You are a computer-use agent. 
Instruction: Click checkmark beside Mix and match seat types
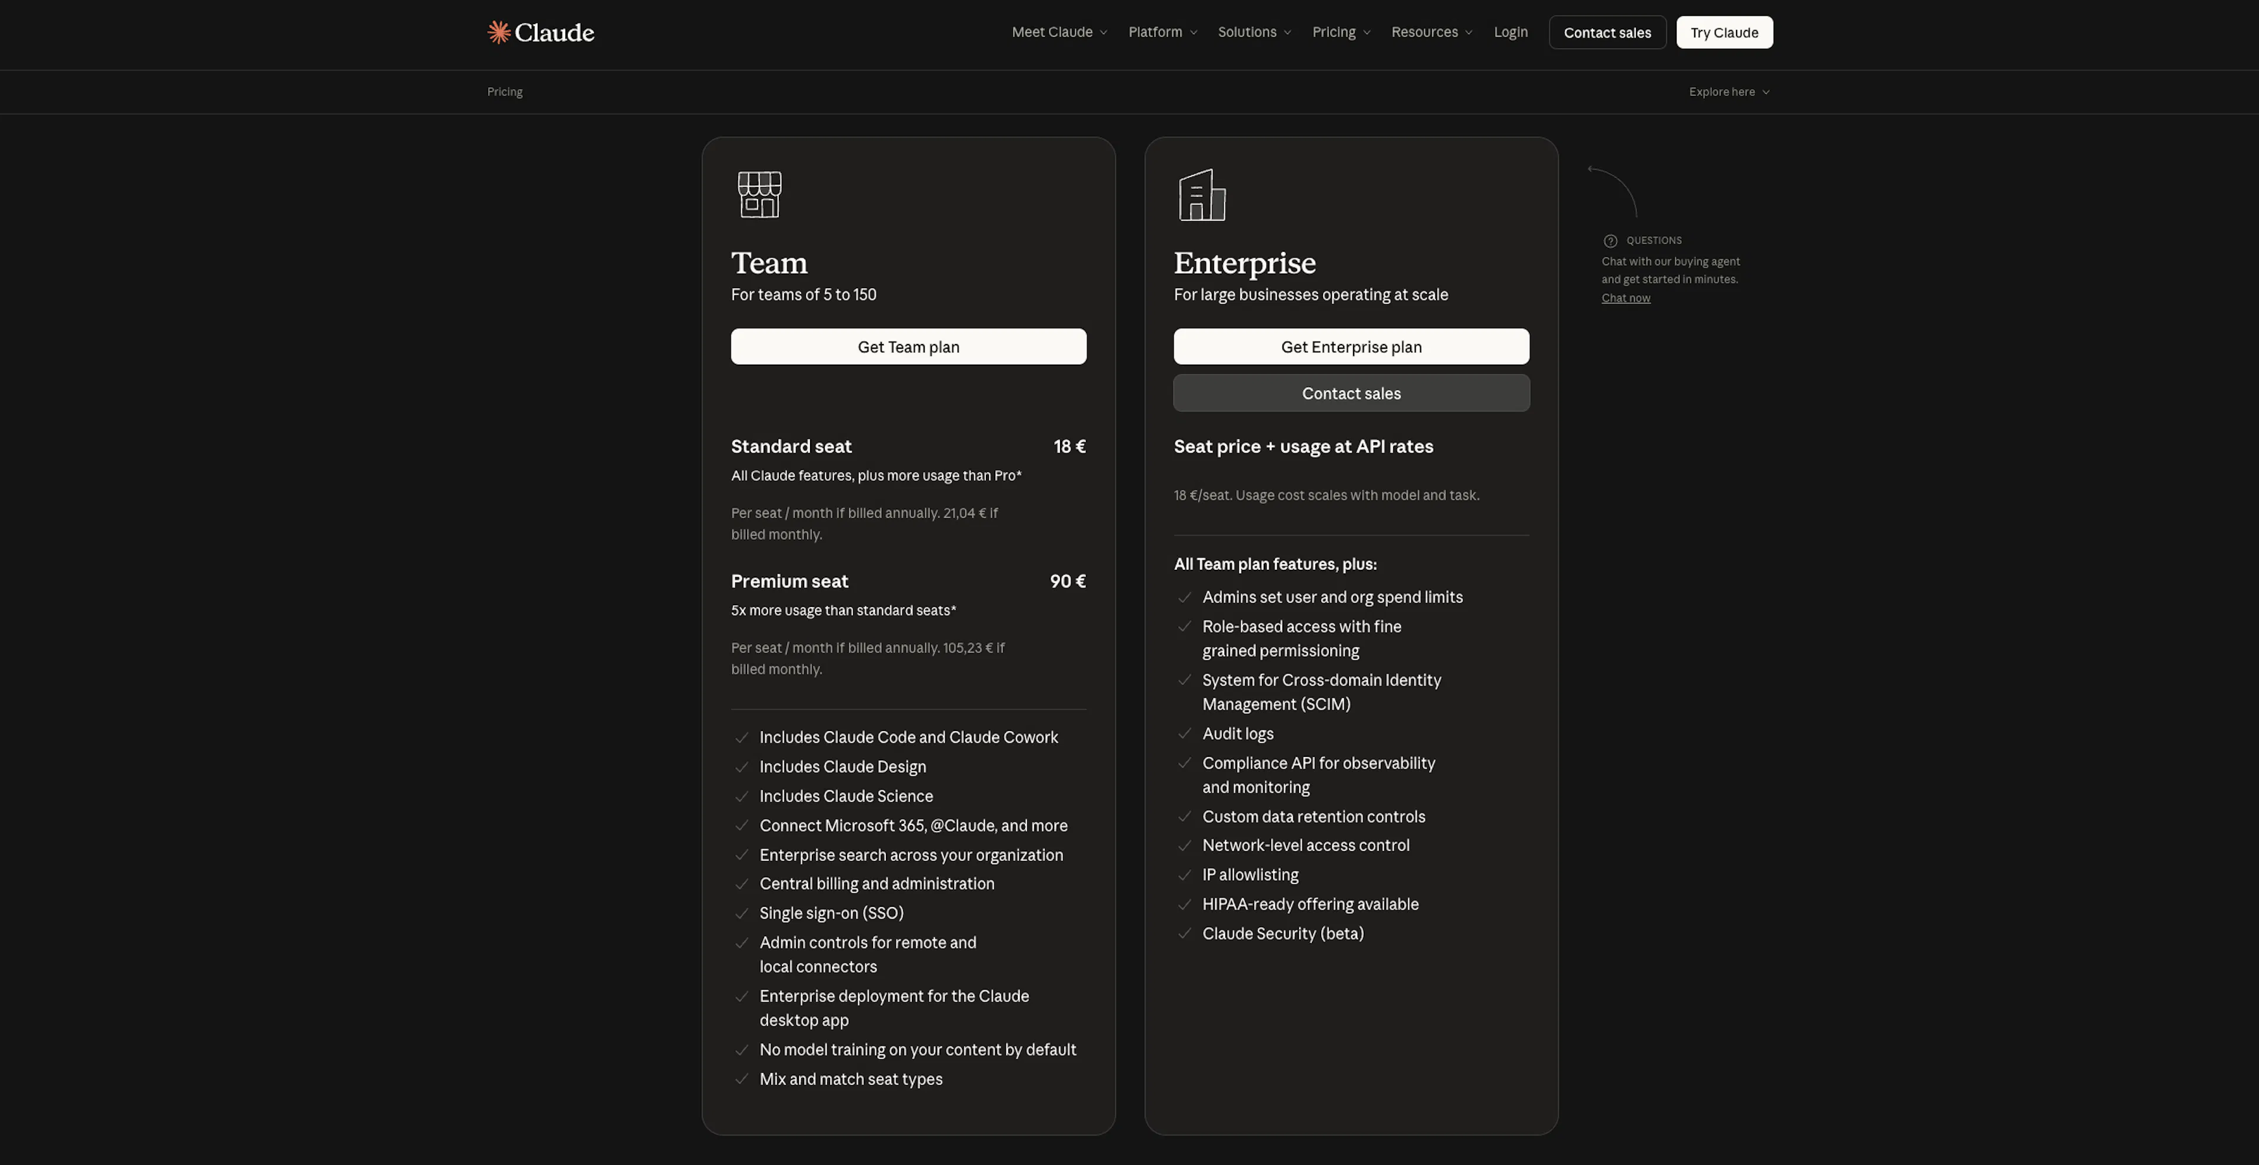tap(742, 1079)
